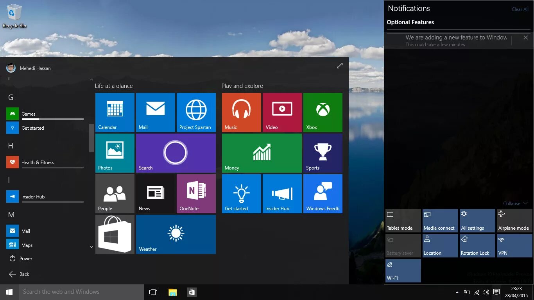Click Clear All notifications

[x=520, y=9]
